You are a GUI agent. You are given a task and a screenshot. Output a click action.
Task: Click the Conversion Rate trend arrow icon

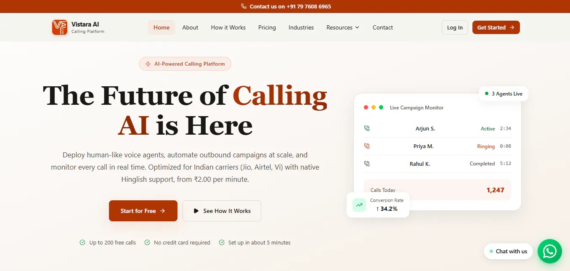[x=359, y=205]
